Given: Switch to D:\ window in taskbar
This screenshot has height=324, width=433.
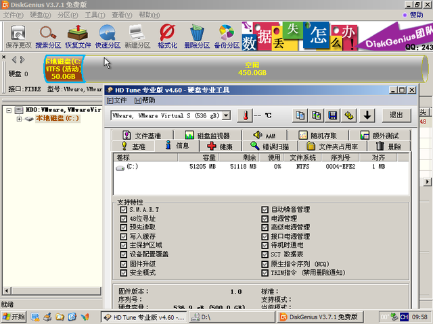Looking at the screenshot, I should tap(232, 317).
